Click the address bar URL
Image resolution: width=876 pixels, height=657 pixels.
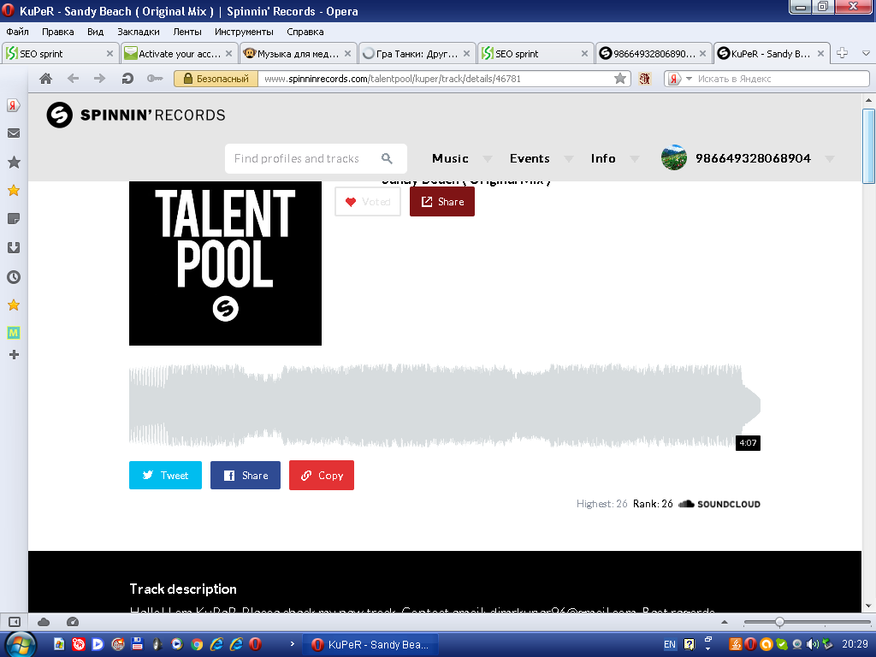[392, 79]
